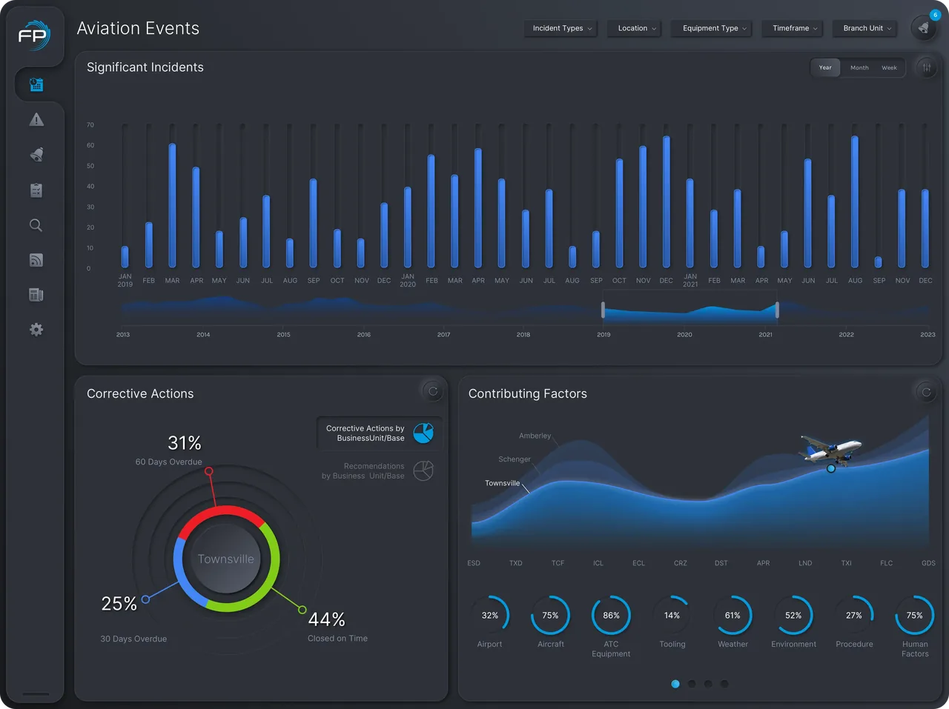Open the RSS feed icon in sidebar
The image size is (949, 709).
click(36, 260)
